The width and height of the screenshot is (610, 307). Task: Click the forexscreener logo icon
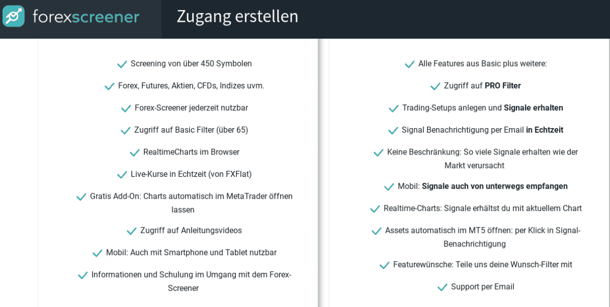pyautogui.click(x=13, y=16)
